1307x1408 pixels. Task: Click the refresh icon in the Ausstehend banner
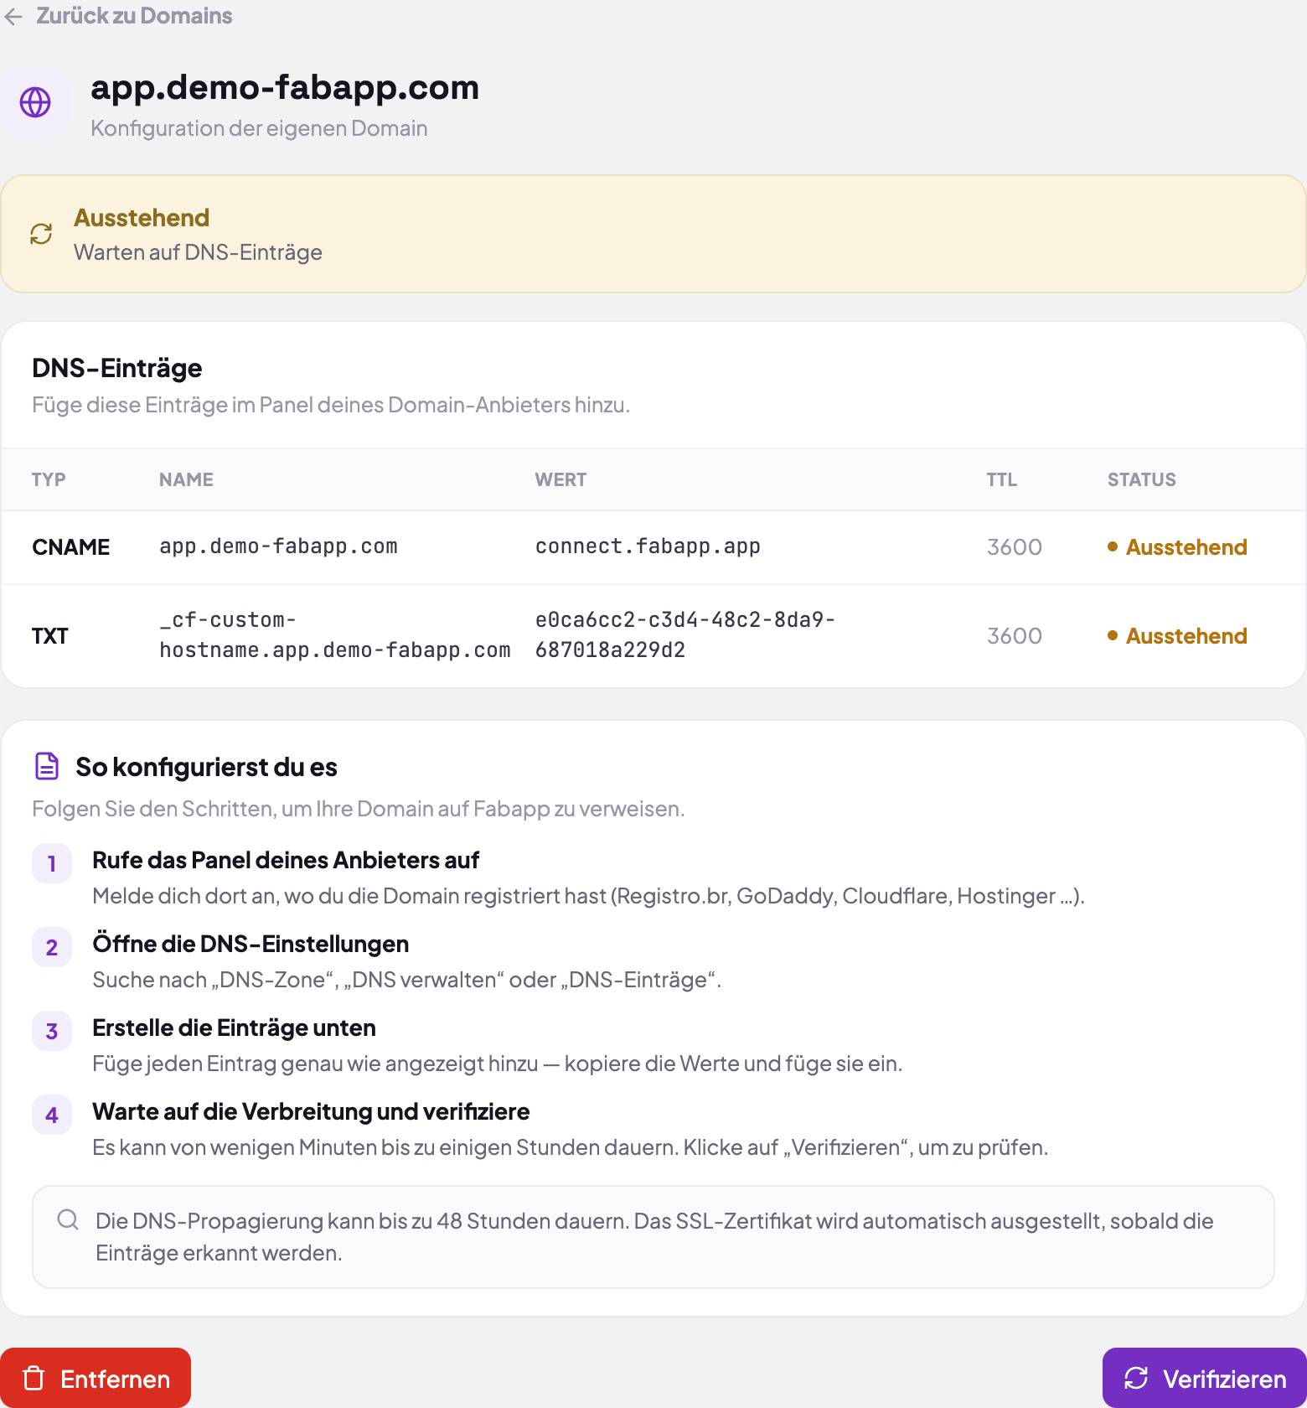(41, 234)
